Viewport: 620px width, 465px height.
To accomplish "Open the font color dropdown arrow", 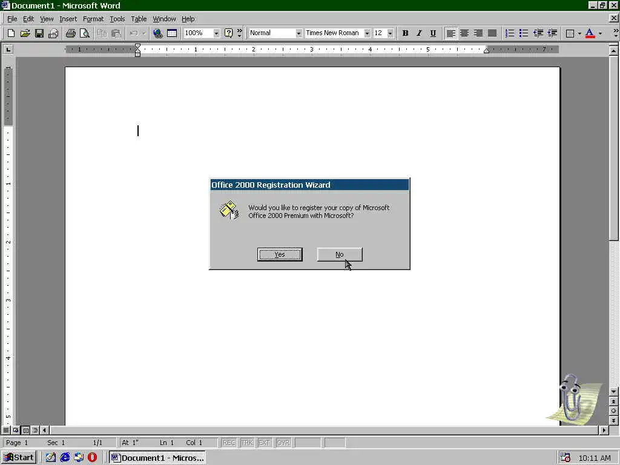I will point(600,33).
